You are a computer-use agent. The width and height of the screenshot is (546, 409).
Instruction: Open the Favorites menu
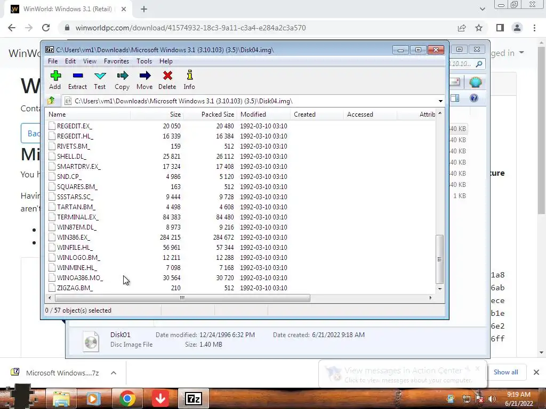pos(117,61)
